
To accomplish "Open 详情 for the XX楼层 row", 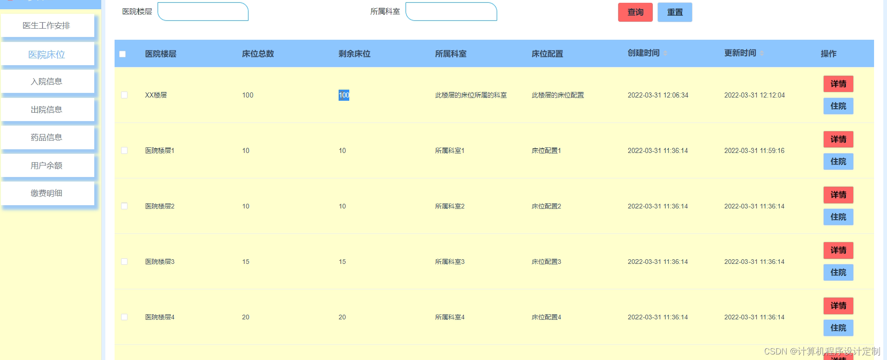I will (838, 84).
